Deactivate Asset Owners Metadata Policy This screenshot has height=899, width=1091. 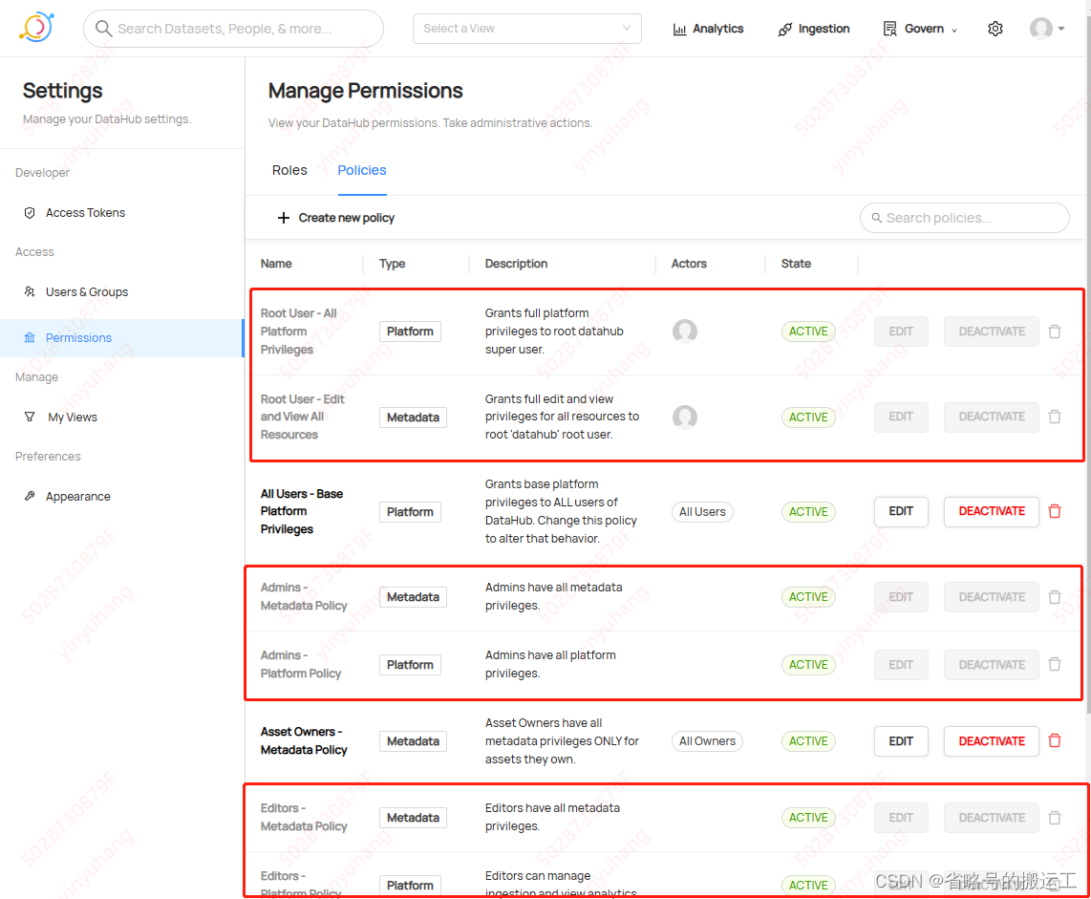pos(992,741)
